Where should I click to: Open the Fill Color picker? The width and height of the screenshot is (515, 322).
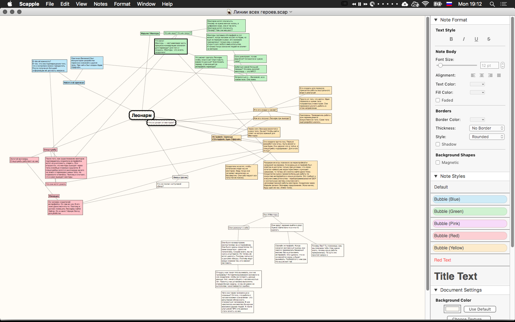coord(477,92)
